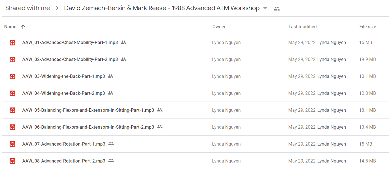Viewport: 389px width, 169px height.
Task: Click shared icon beside AAW_07-Advanced-Rotation-Part-1.mp3
Action: click(111, 144)
